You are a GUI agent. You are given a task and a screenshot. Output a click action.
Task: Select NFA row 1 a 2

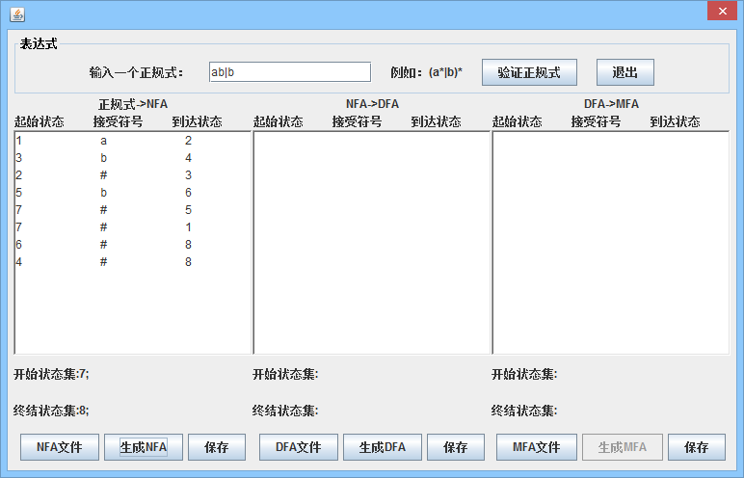point(132,141)
